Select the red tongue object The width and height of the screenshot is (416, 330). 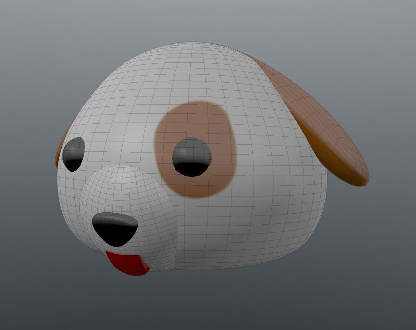128,263
